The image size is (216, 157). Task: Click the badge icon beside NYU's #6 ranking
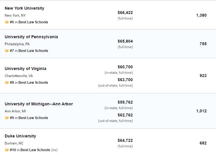7,22
